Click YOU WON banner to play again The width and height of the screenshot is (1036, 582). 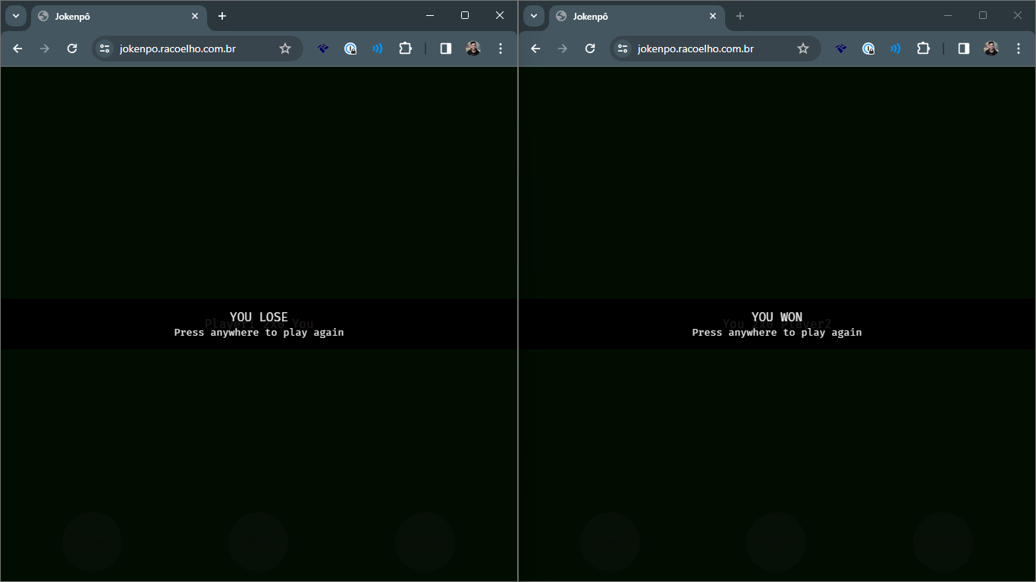[x=777, y=317]
